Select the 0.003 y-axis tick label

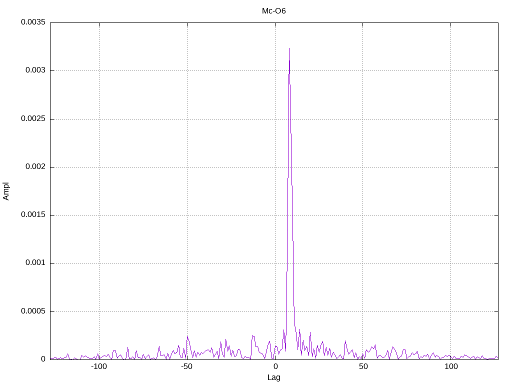click(x=35, y=70)
